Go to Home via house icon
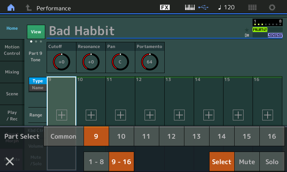 (11, 8)
